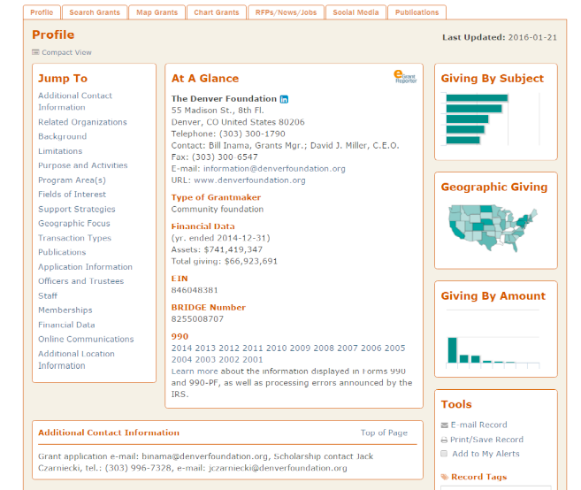
Task: Jump to Purpose and Activities
Action: pyautogui.click(x=82, y=165)
